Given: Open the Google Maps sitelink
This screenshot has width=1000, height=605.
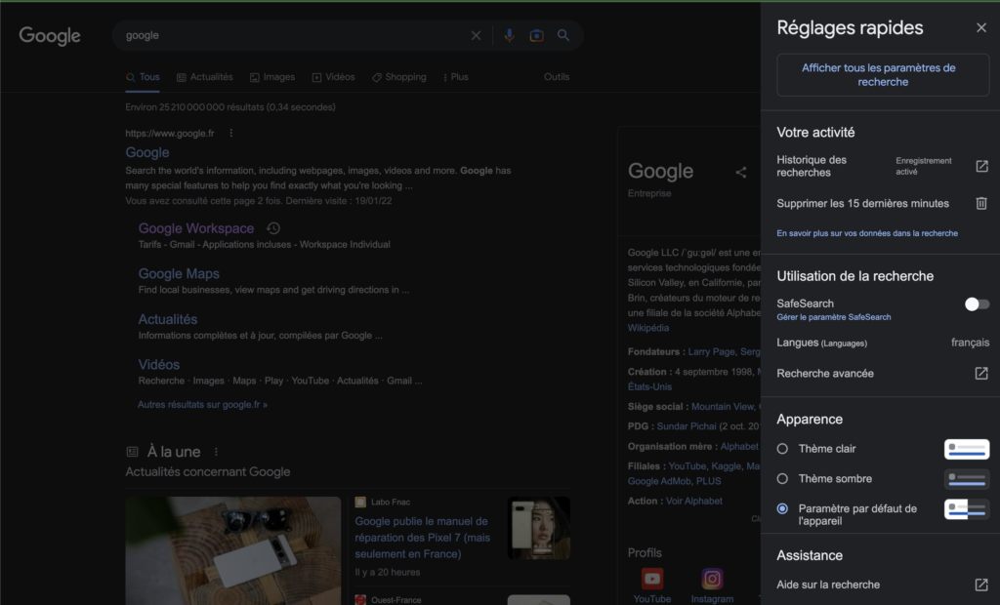Looking at the screenshot, I should [179, 273].
